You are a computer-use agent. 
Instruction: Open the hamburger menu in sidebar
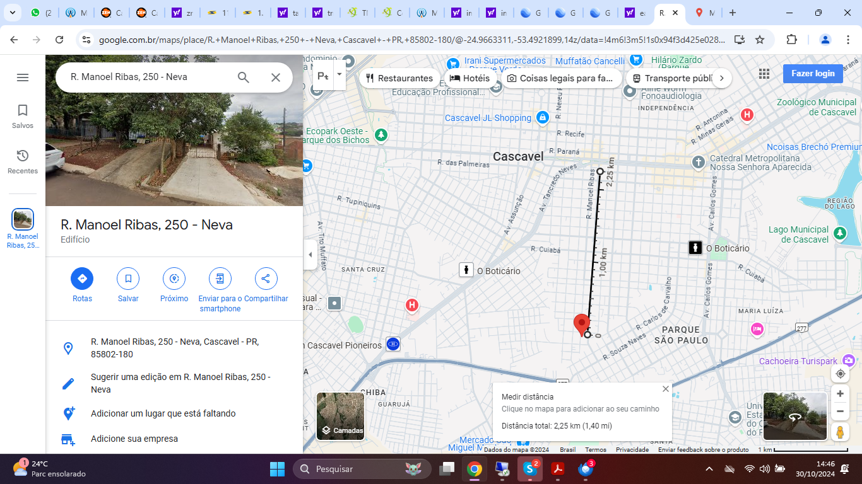[x=23, y=78]
